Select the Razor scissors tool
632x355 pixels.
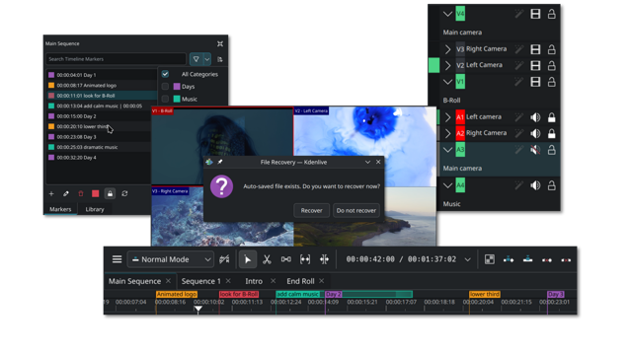[x=267, y=259]
